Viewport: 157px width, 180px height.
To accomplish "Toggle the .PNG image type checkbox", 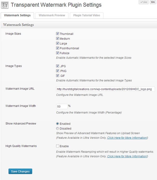I will pyautogui.click(x=58, y=71).
